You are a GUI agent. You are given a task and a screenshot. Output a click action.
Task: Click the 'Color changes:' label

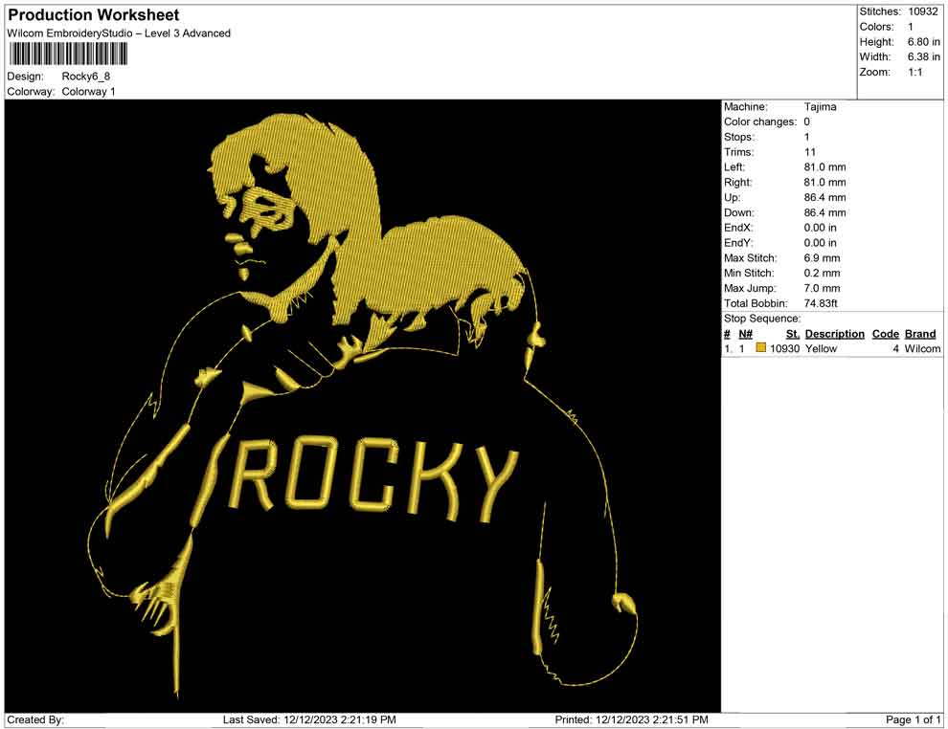(x=760, y=122)
